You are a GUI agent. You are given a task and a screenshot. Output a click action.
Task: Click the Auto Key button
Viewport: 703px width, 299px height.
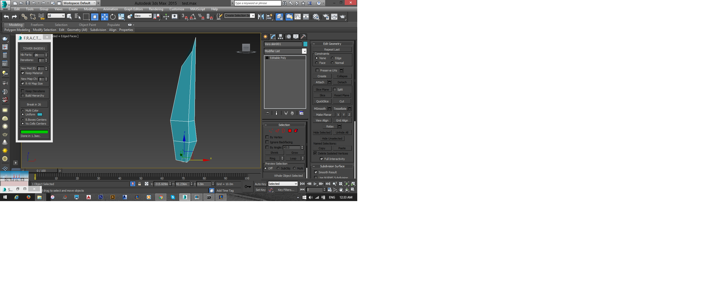(260, 184)
